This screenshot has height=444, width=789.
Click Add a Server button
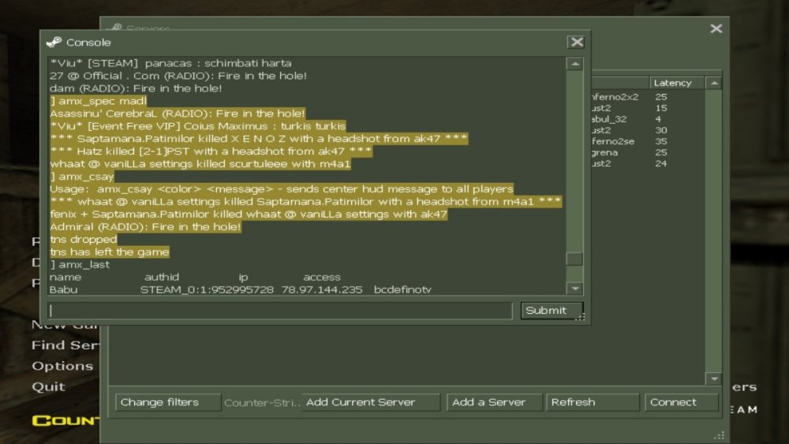click(494, 402)
